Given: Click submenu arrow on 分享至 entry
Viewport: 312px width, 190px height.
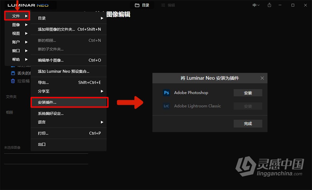Looking at the screenshot, I should click(x=102, y=91).
